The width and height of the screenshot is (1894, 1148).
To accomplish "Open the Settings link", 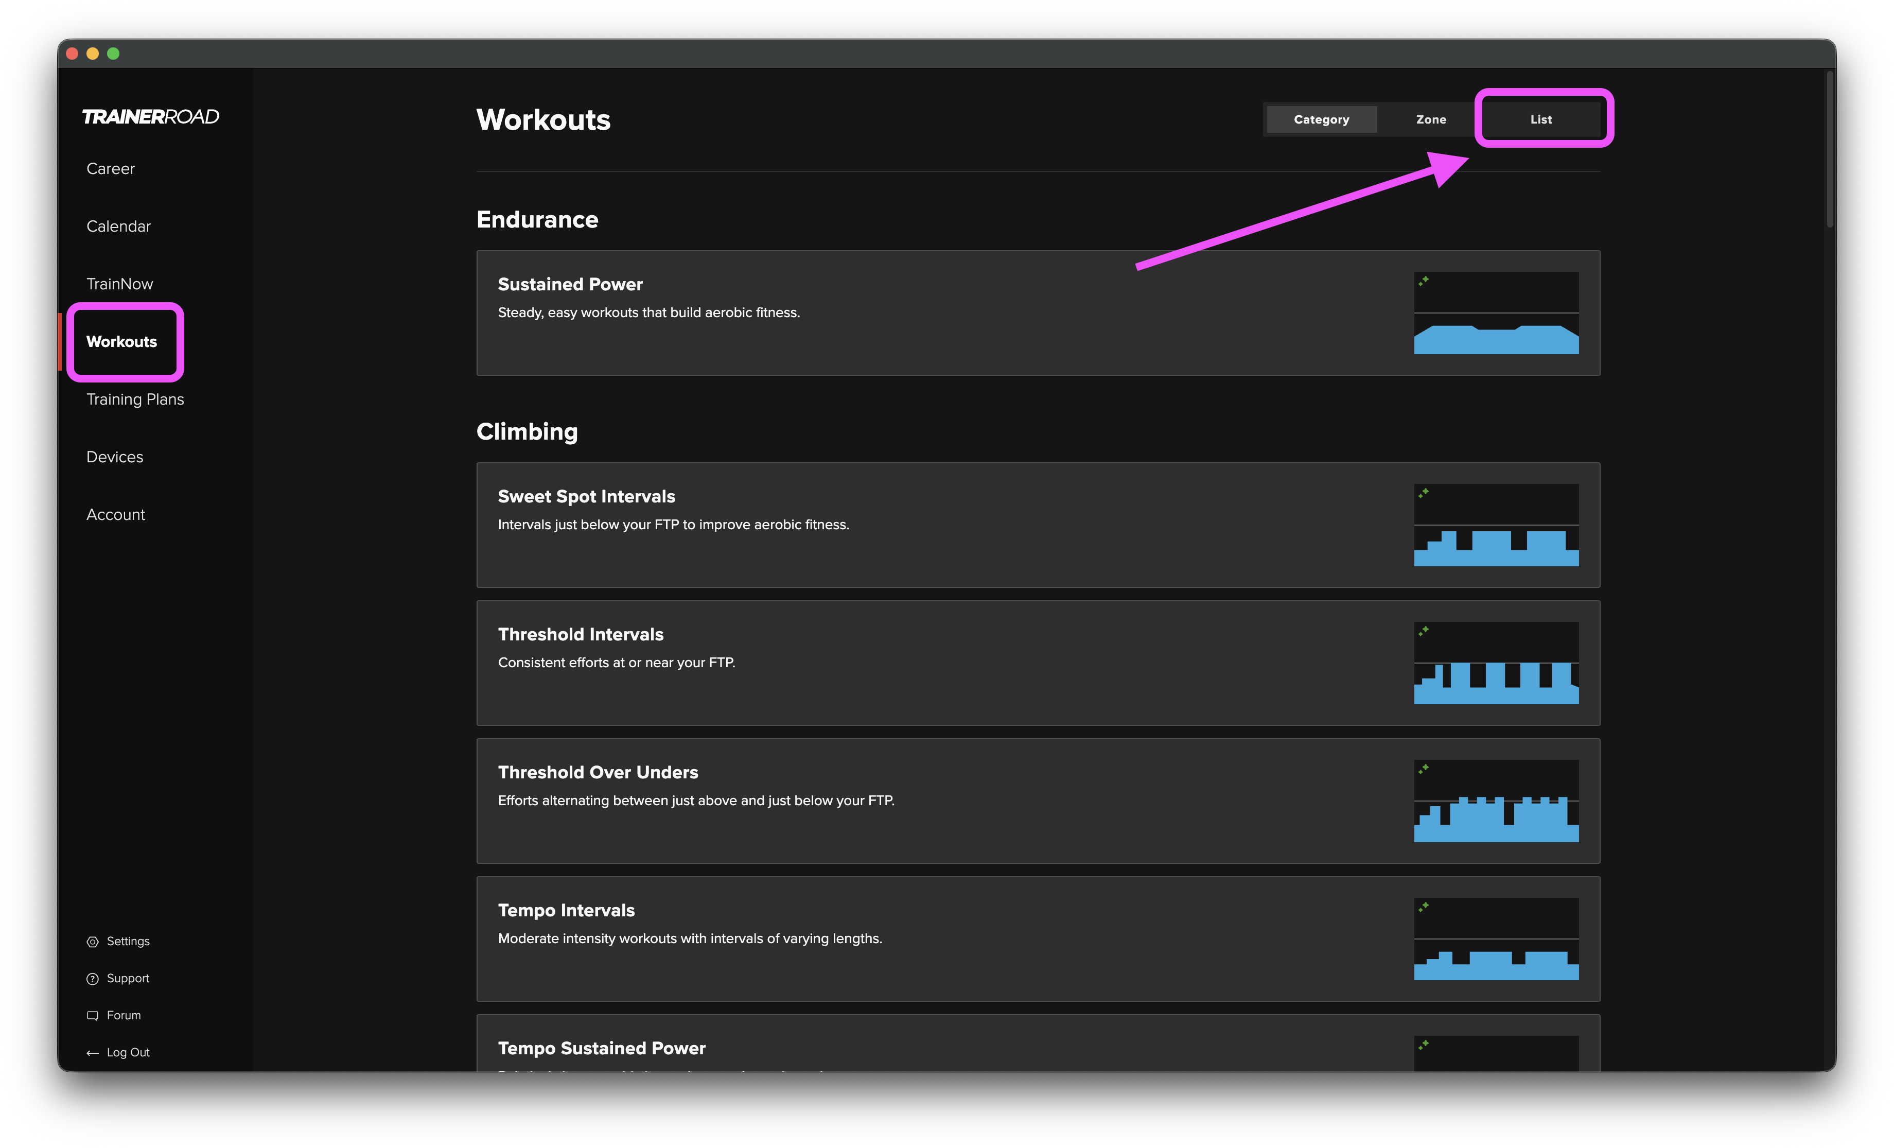I will (128, 941).
